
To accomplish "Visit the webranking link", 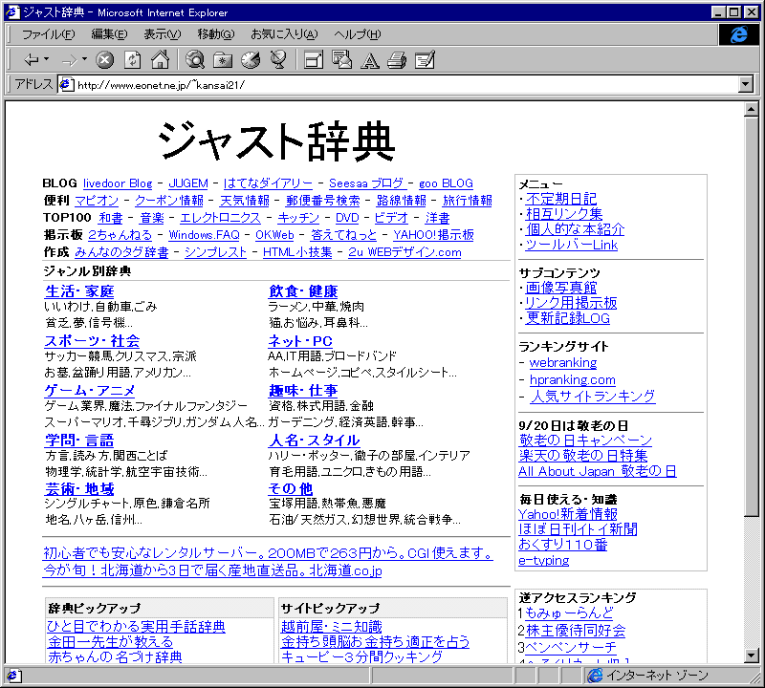I will [x=563, y=363].
